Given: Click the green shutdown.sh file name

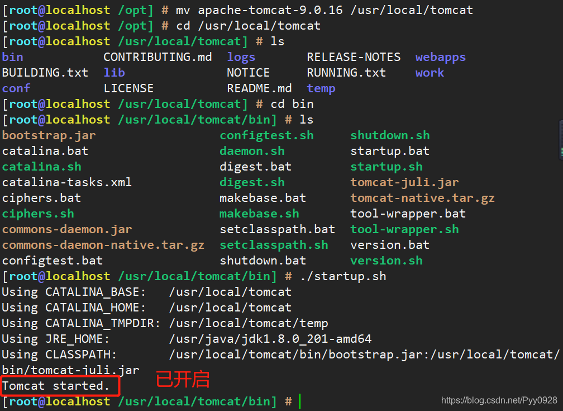Looking at the screenshot, I should click(x=390, y=135).
